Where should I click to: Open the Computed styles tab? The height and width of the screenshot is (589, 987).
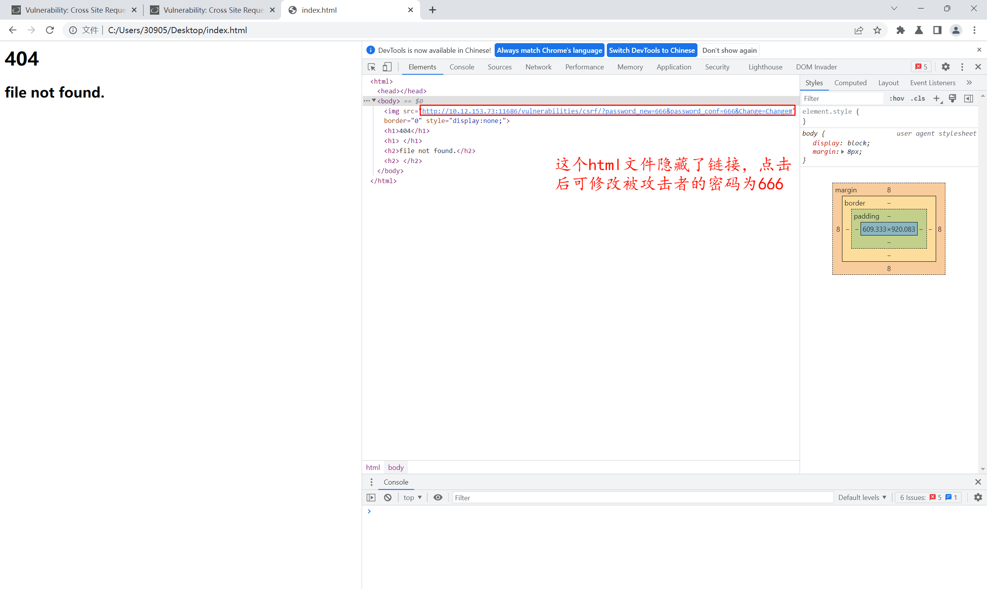tap(850, 82)
